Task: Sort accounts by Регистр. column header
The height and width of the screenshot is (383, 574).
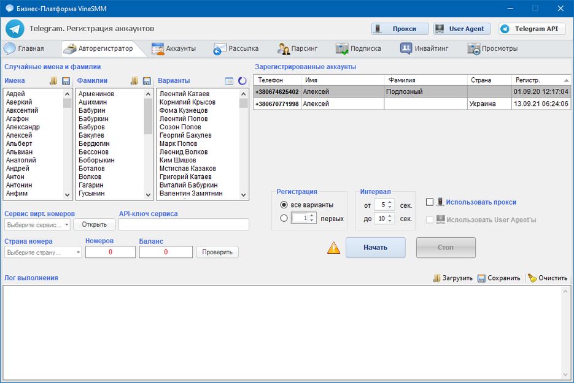Action: pos(541,80)
